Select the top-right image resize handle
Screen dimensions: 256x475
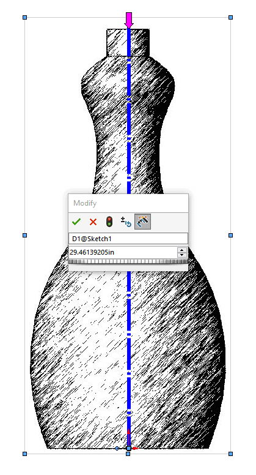pyautogui.click(x=230, y=18)
